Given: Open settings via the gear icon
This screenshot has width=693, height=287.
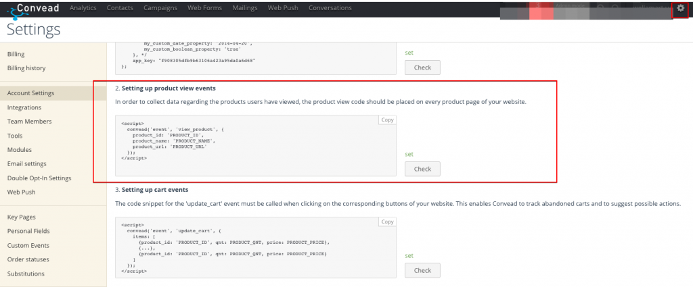Looking at the screenshot, I should (681, 8).
